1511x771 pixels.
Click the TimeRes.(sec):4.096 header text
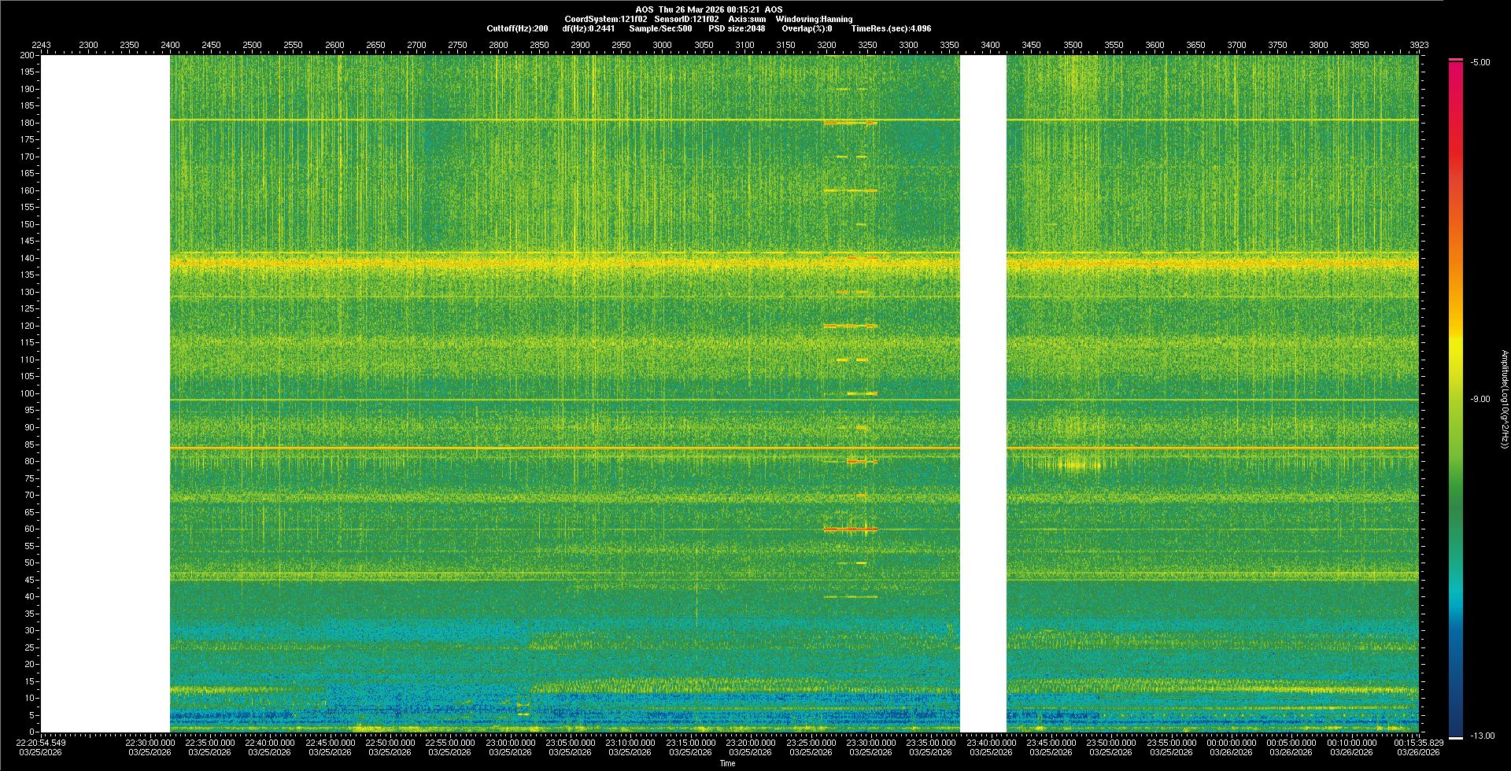[x=891, y=28]
